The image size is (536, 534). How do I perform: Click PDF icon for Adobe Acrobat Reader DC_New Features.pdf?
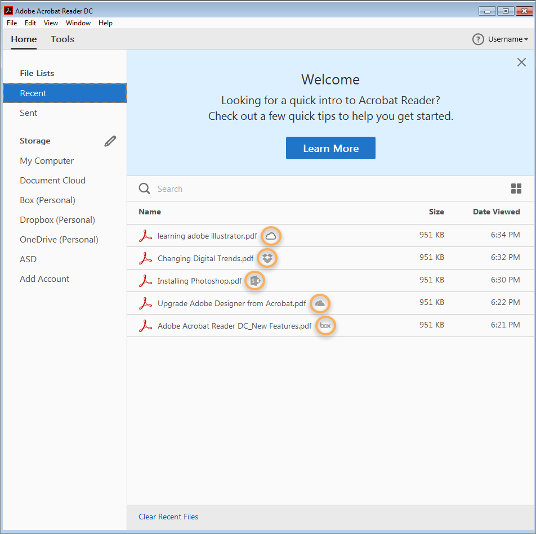(x=145, y=326)
